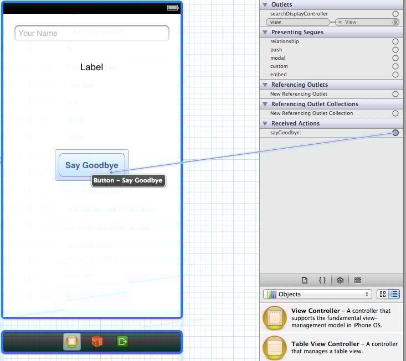Collapse the Presenting Segues section
Viewport: 406px width, 361px height.
[x=265, y=32]
